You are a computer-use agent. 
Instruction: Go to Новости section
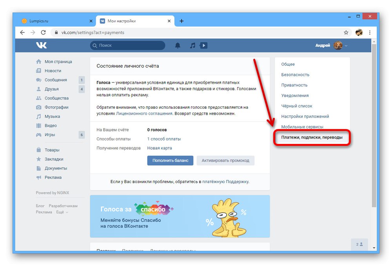tap(53, 71)
